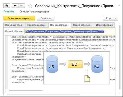
Task: Click the КБ database cylinder
Action: click(x=97, y=64)
